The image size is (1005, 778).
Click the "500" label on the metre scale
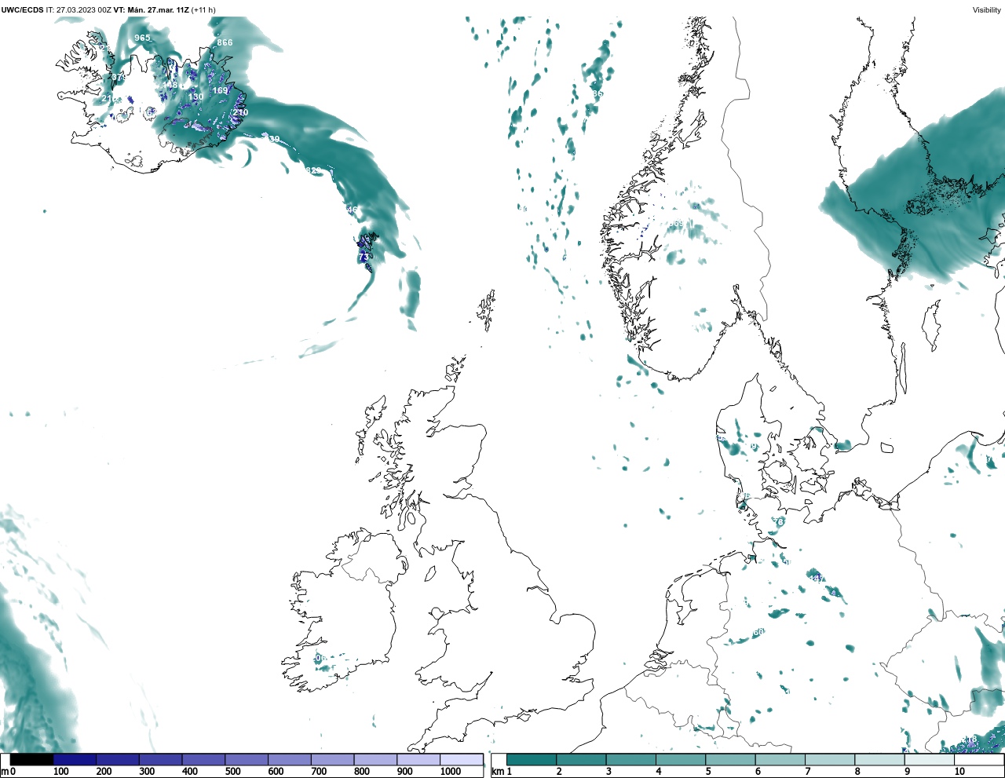click(x=232, y=772)
